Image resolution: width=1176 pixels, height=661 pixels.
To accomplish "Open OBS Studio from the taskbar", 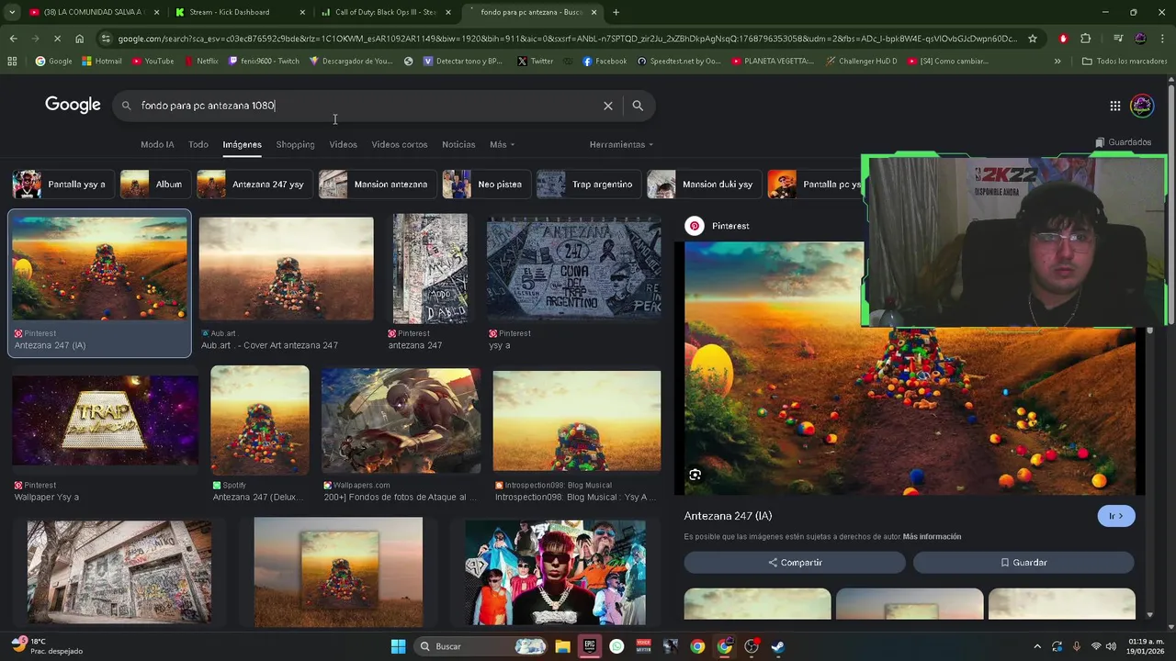I will [x=752, y=646].
